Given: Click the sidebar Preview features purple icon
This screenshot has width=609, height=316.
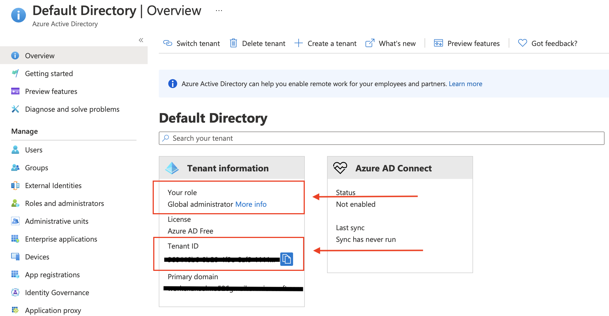Looking at the screenshot, I should tap(15, 91).
